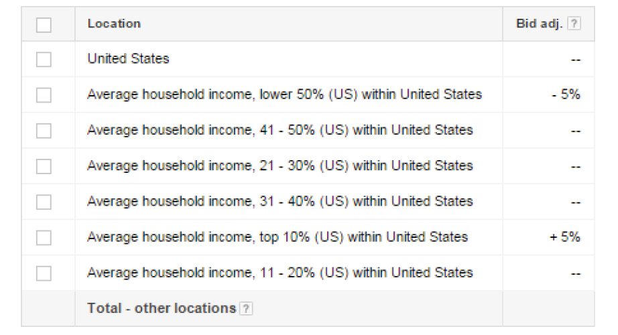Mark the 11 - 20% income row checkbox
This screenshot has width=618, height=335.
44,273
